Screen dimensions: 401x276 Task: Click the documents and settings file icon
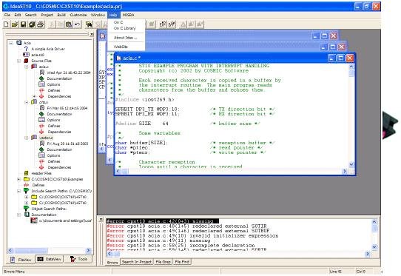click(x=34, y=221)
